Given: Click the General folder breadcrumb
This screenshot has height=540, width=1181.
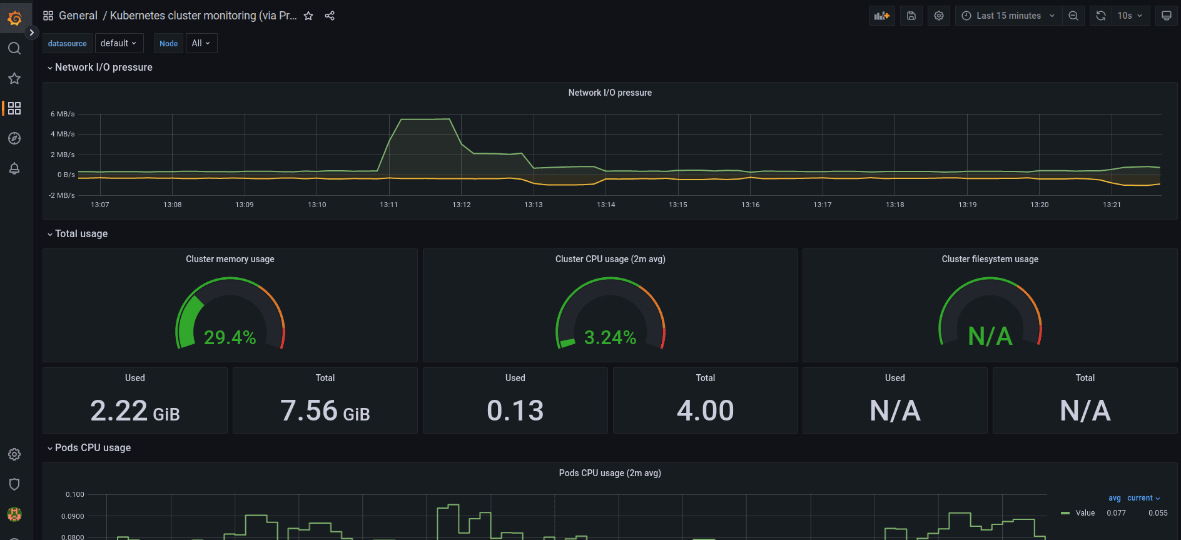Looking at the screenshot, I should [x=78, y=16].
